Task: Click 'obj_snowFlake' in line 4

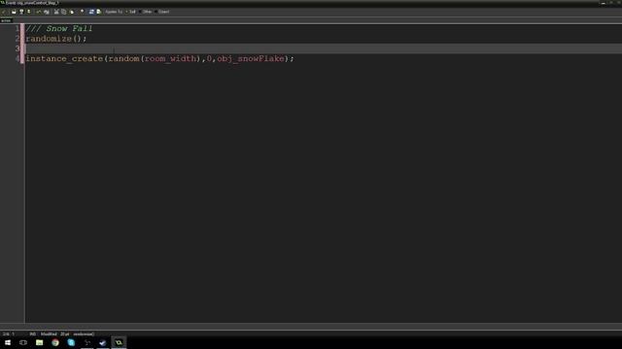Action: [251, 58]
